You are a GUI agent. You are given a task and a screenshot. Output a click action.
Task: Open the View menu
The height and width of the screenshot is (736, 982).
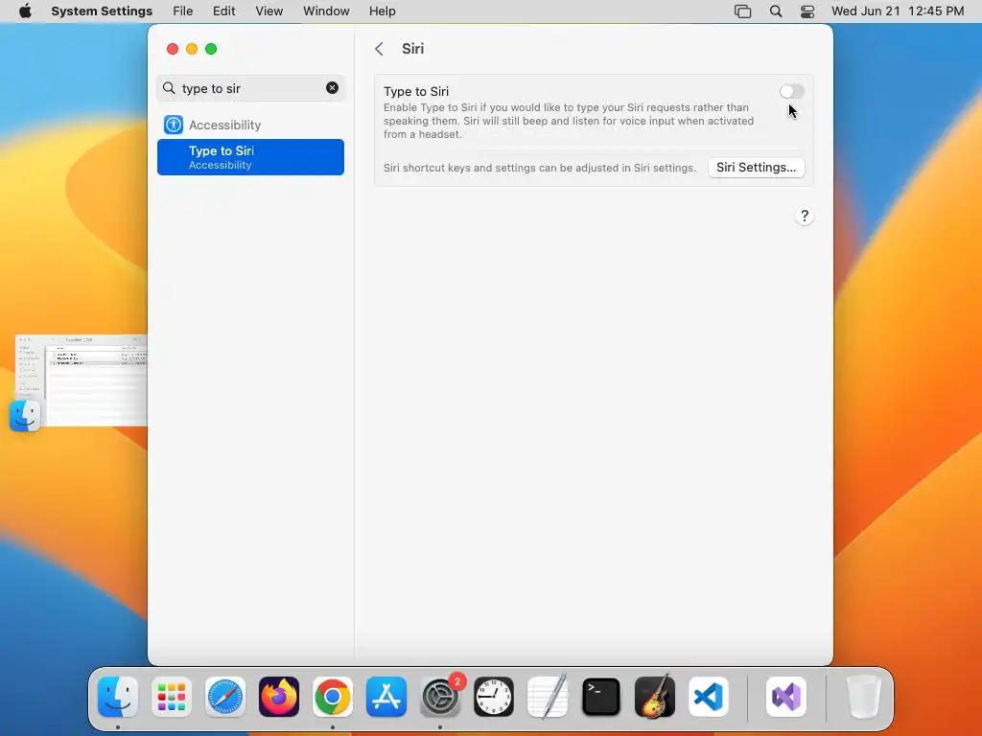pos(269,11)
